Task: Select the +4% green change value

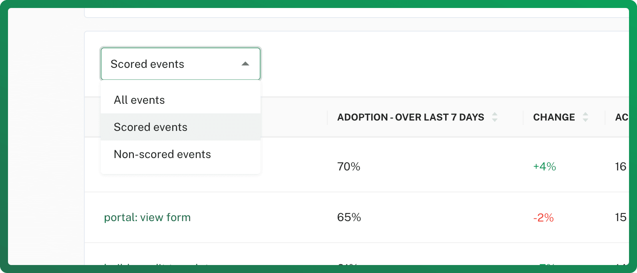Action: pyautogui.click(x=545, y=166)
